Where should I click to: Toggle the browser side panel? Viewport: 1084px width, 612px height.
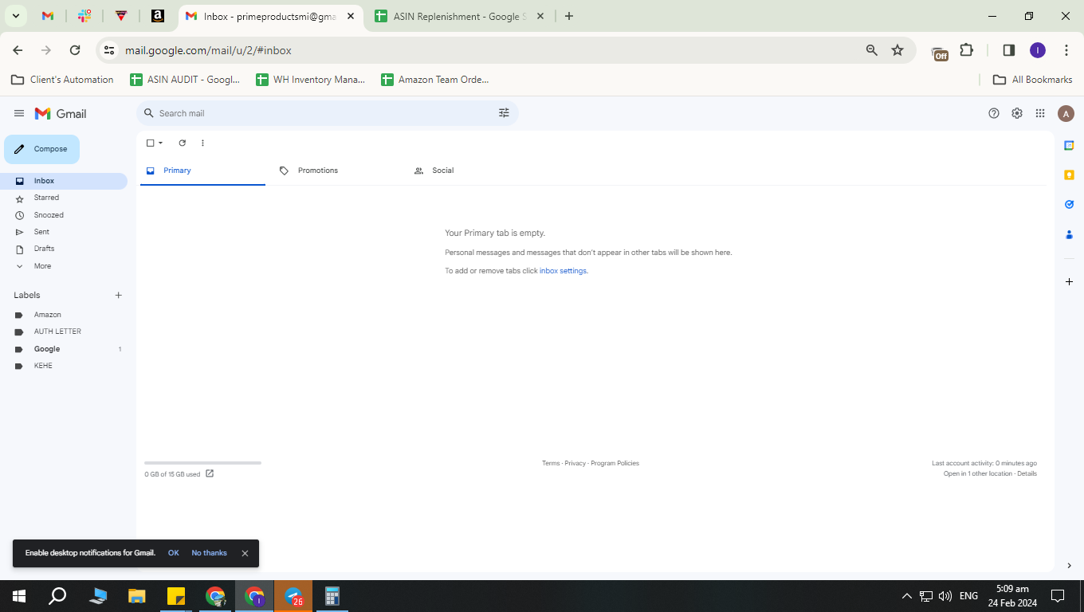click(x=1008, y=50)
